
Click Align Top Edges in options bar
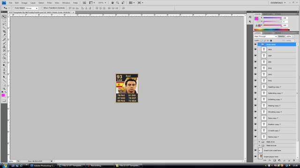pos(70,8)
